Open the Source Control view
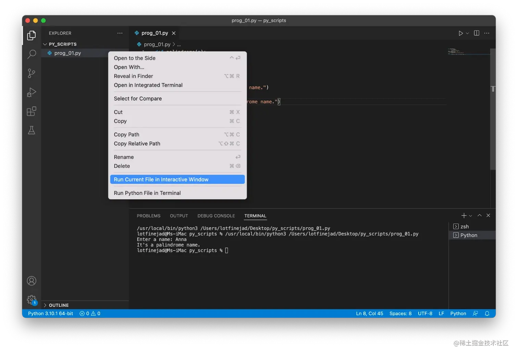The height and width of the screenshot is (356, 518). [x=32, y=73]
